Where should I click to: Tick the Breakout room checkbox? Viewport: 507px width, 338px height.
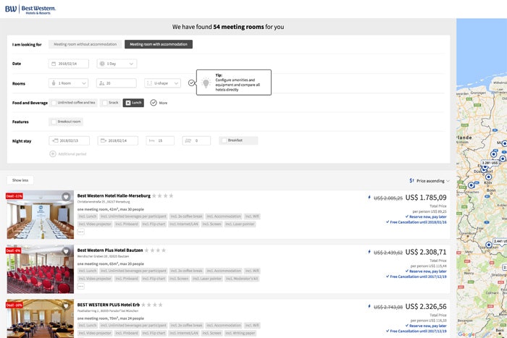pos(54,122)
